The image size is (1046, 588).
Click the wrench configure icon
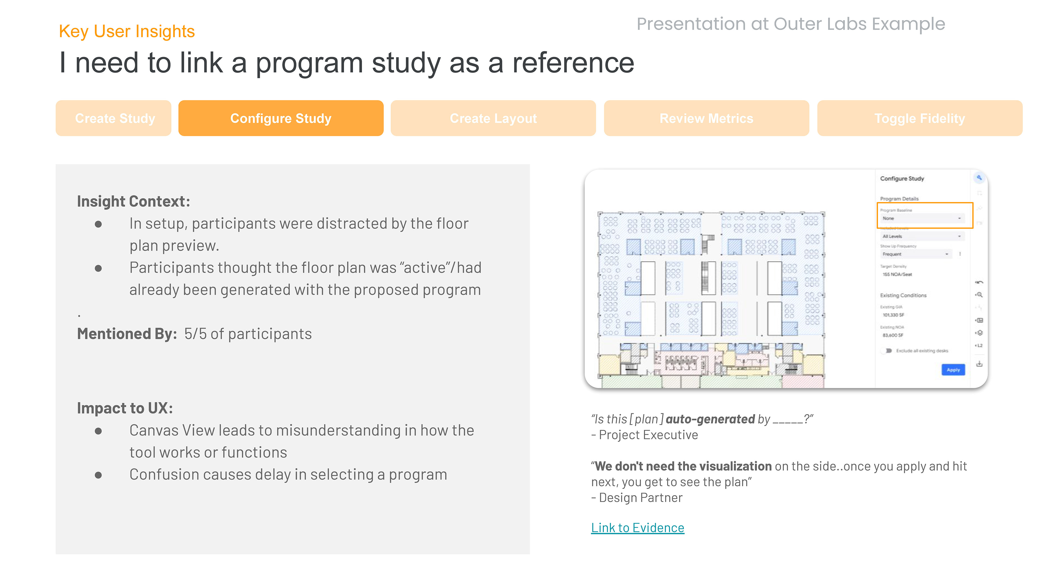click(x=979, y=178)
